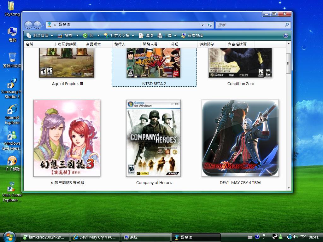
Task: Open the 工具 tools menu
Action: coord(167,36)
